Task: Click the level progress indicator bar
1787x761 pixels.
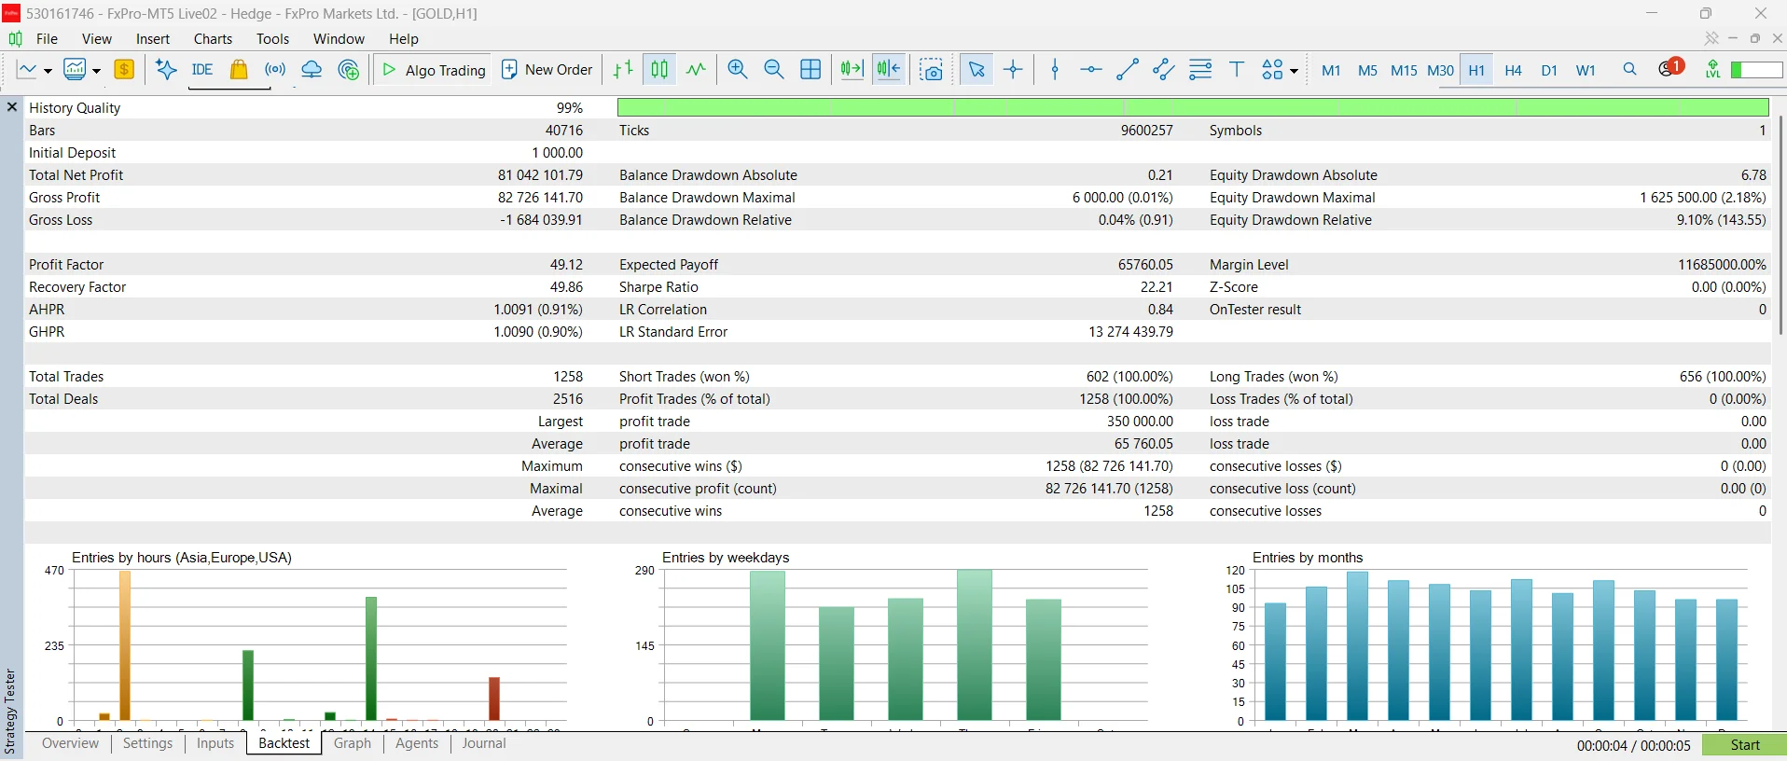Action: pos(1756,70)
